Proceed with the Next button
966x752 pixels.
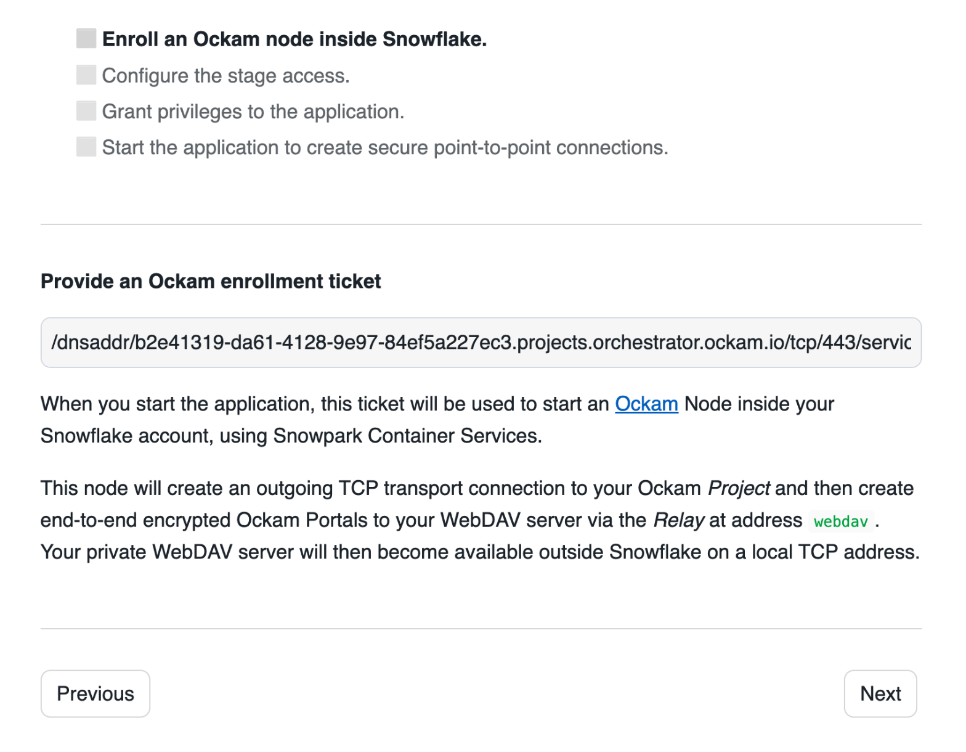(x=880, y=693)
